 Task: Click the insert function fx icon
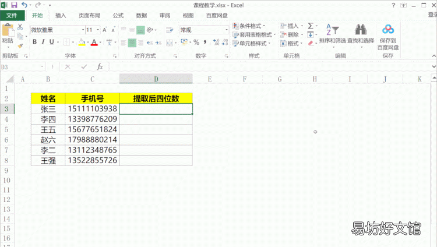[100, 66]
